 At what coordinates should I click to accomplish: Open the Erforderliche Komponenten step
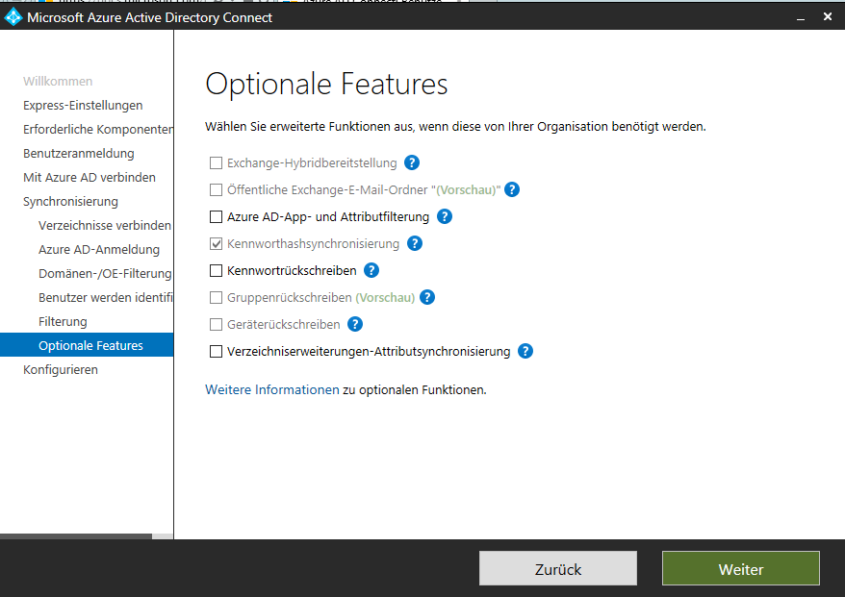pos(98,129)
